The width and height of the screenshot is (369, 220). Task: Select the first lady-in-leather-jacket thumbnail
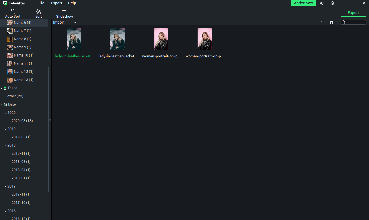[74, 39]
